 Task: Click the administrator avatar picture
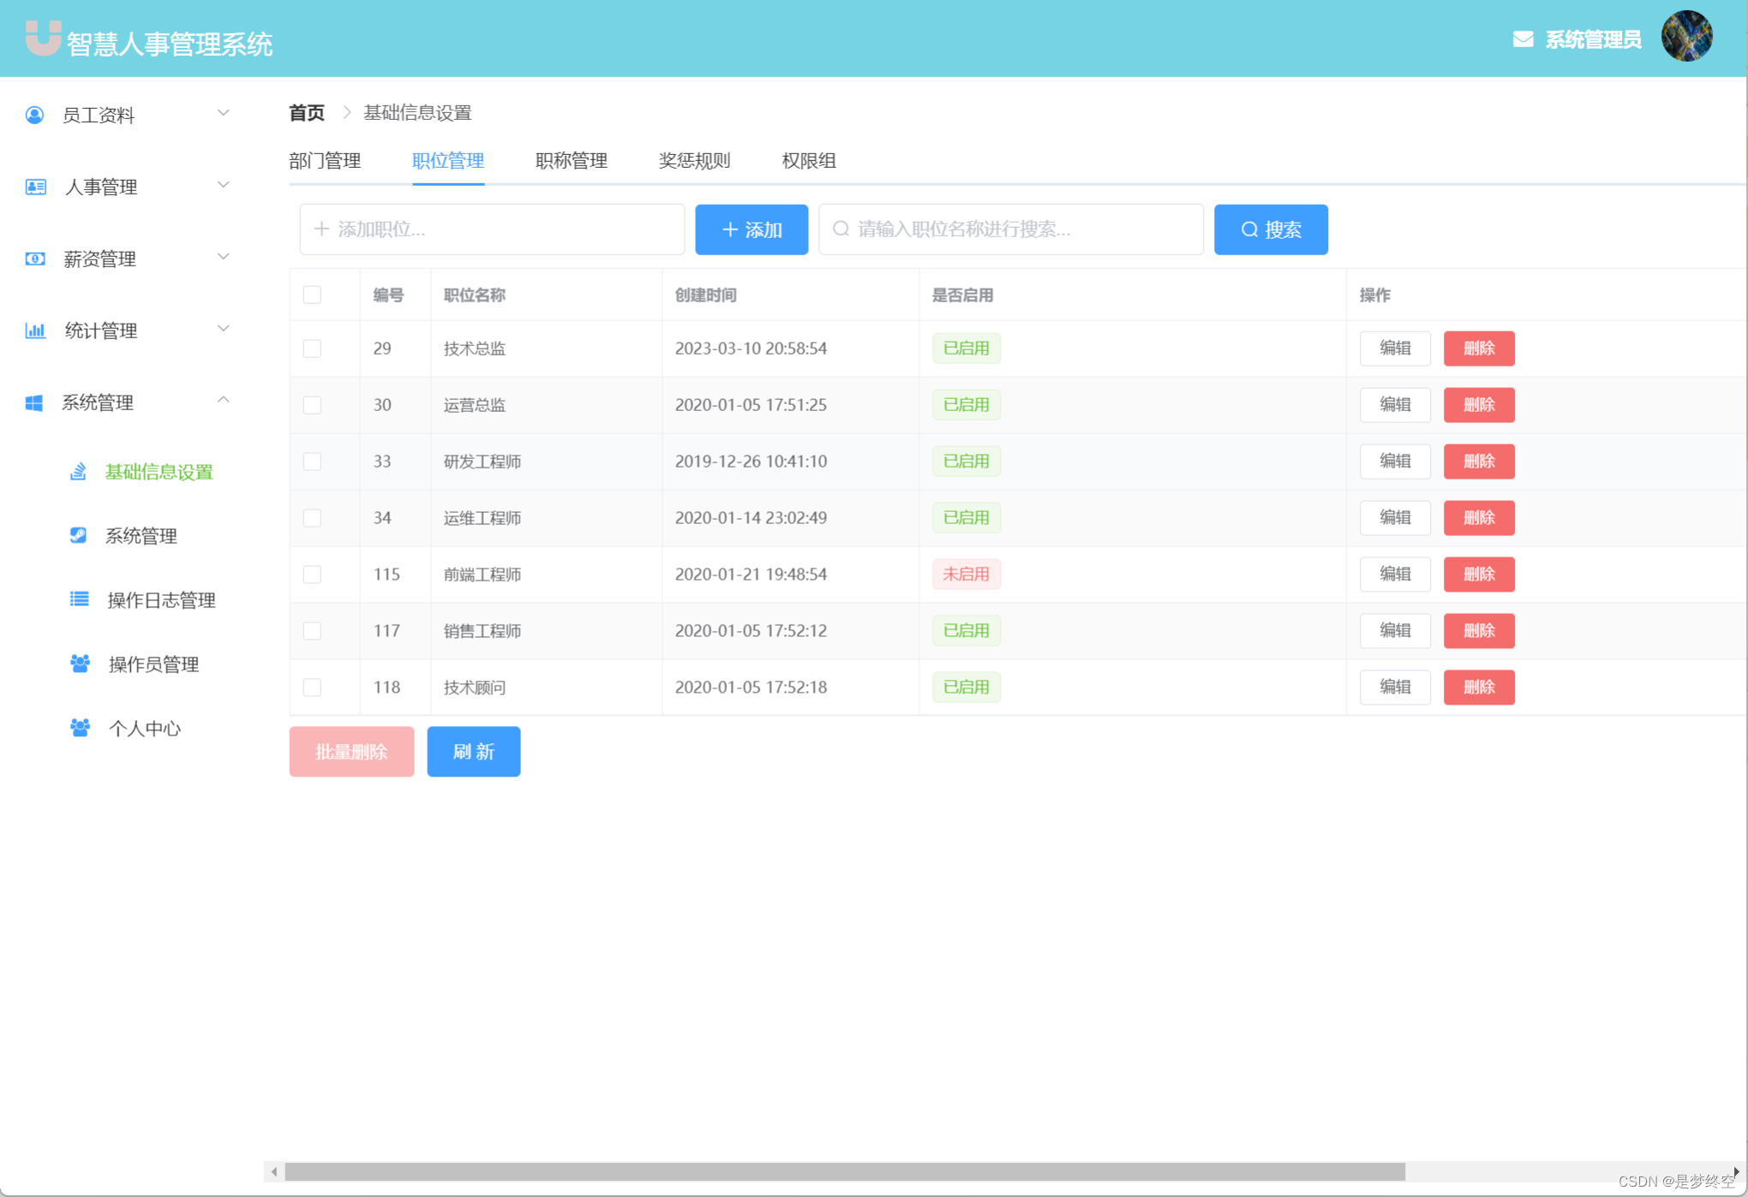click(x=1687, y=36)
